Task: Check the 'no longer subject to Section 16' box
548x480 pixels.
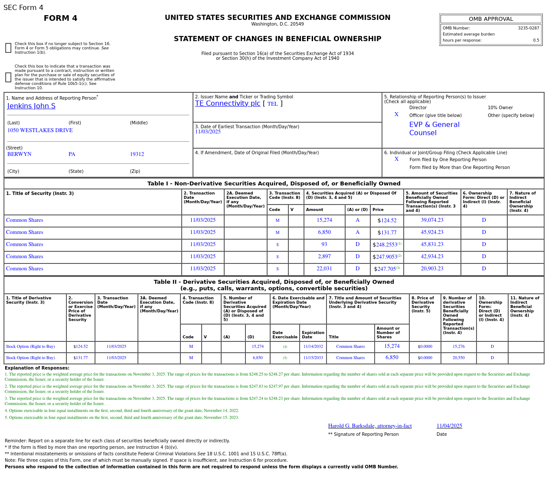Action: pyautogui.click(x=8, y=48)
